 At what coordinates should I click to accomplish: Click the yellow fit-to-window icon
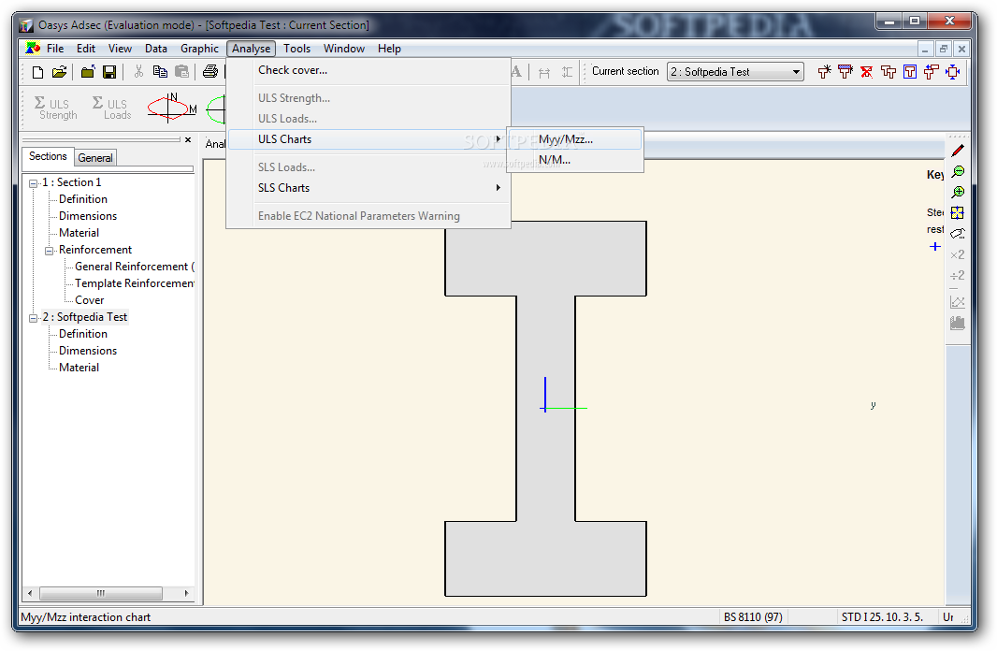tap(958, 213)
